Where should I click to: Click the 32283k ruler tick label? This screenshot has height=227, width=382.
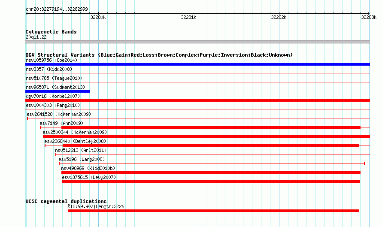coord(369,17)
